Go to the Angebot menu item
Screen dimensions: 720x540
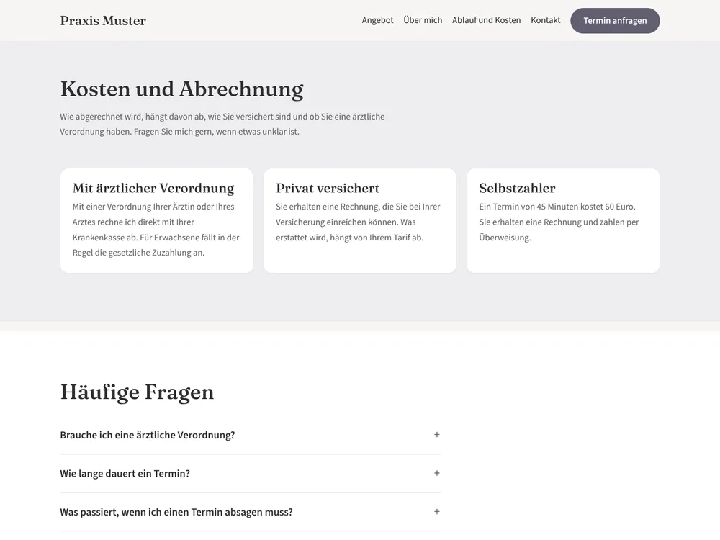pyautogui.click(x=377, y=20)
